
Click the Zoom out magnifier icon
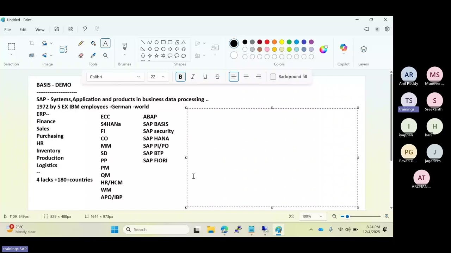point(334,216)
